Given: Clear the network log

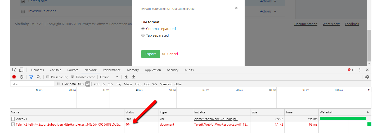Looking at the screenshot, I should 21,77.
